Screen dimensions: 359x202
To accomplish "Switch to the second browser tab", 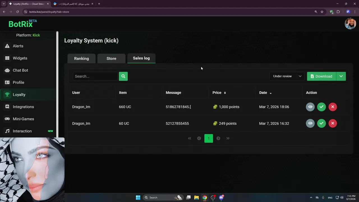I will point(73,4).
